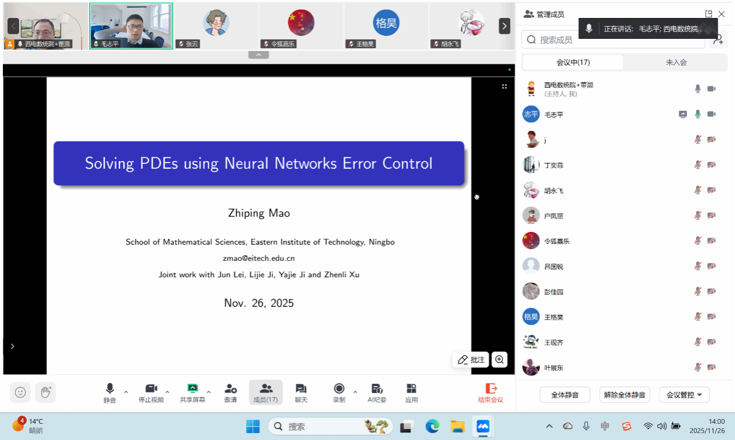Click the 全体静音 button
Image resolution: width=735 pixels, height=440 pixels.
point(565,395)
